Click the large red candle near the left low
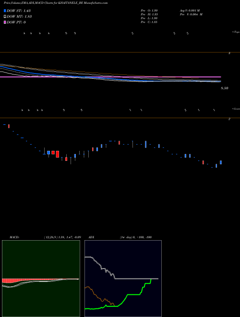 58,154
